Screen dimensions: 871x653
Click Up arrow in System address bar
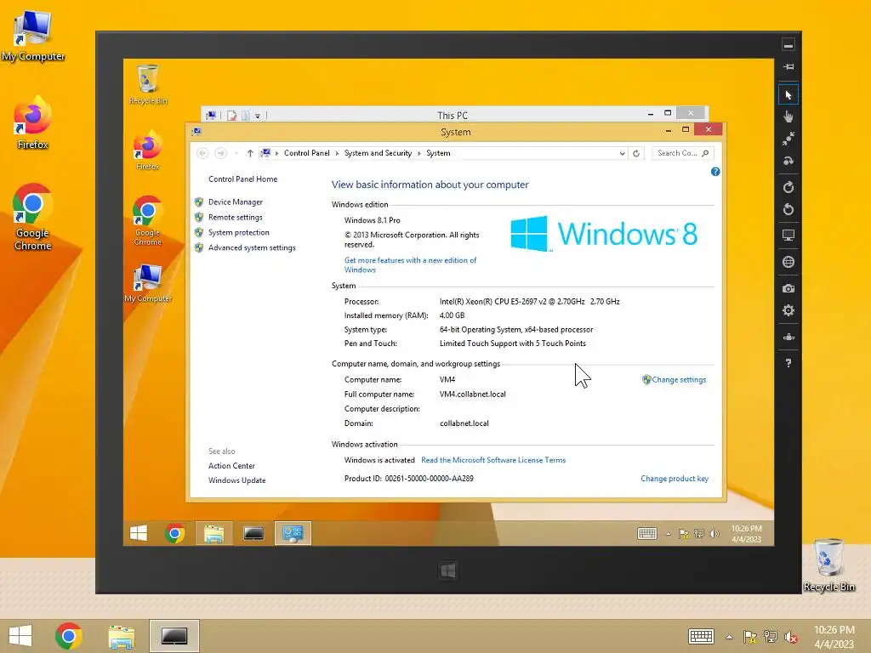250,153
